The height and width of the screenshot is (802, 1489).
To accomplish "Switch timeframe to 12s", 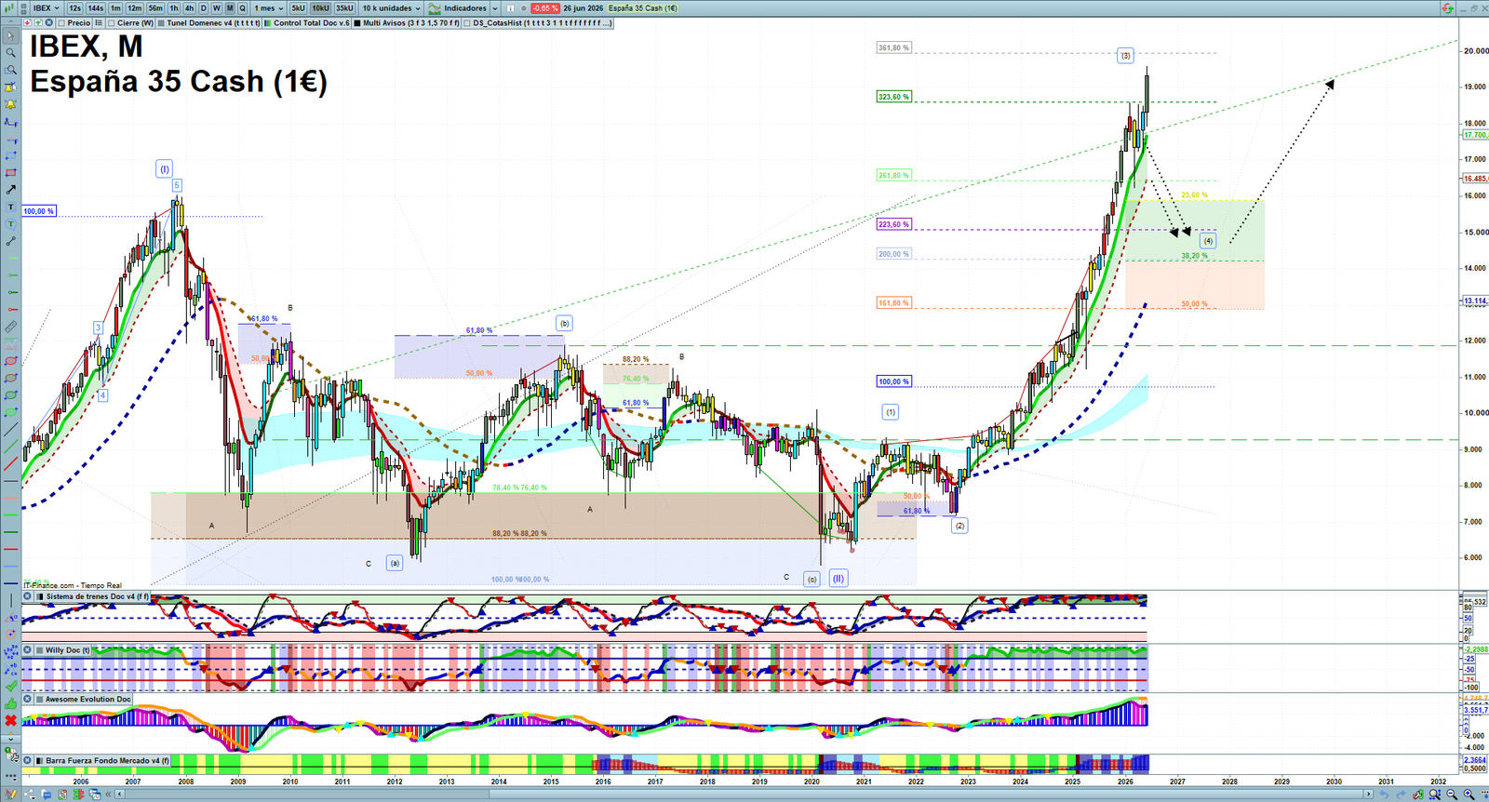I will [74, 7].
